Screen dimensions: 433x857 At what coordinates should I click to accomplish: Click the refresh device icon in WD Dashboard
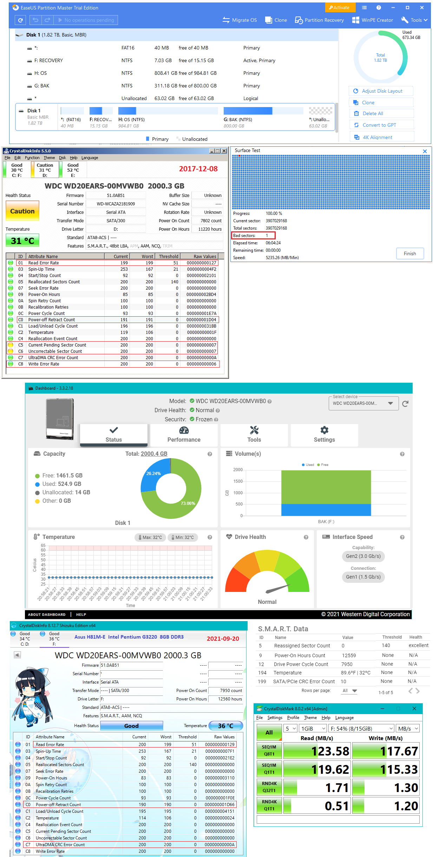(405, 404)
